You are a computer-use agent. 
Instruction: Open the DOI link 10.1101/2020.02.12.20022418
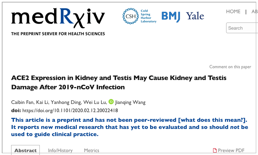(70, 110)
